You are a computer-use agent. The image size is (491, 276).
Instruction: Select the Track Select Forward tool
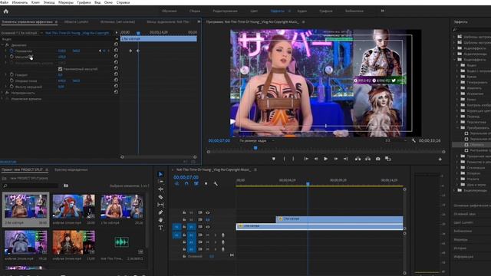pos(160,182)
